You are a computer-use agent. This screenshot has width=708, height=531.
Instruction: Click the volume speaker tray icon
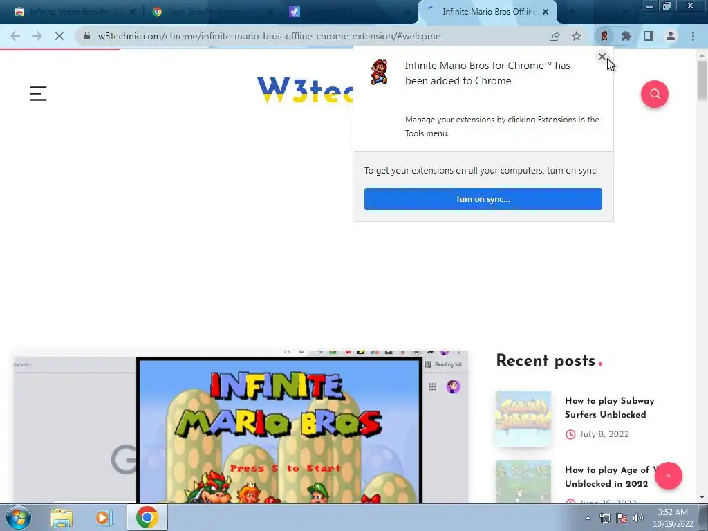[x=638, y=518]
